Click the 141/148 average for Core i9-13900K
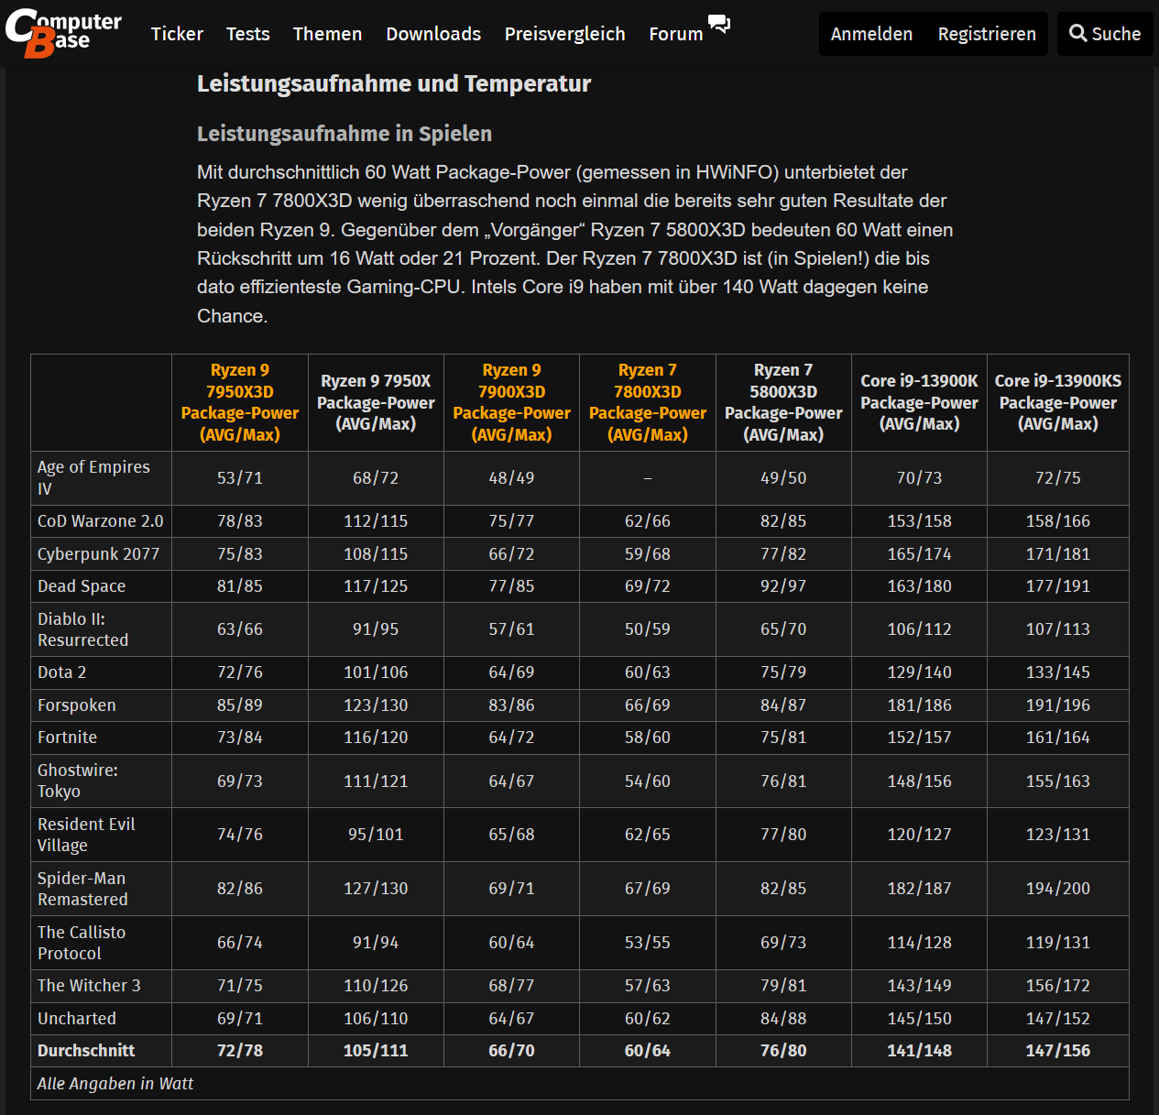Screen dimensions: 1159x1115 [x=919, y=1051]
